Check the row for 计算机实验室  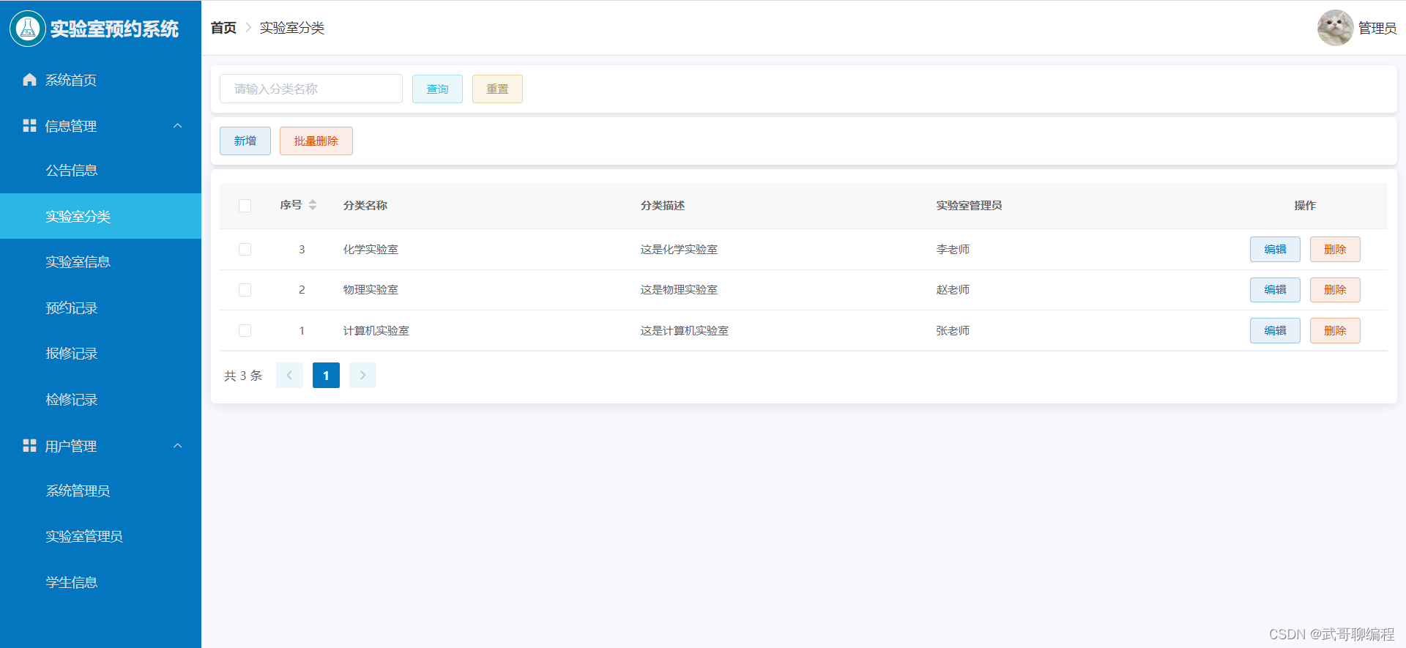point(245,331)
